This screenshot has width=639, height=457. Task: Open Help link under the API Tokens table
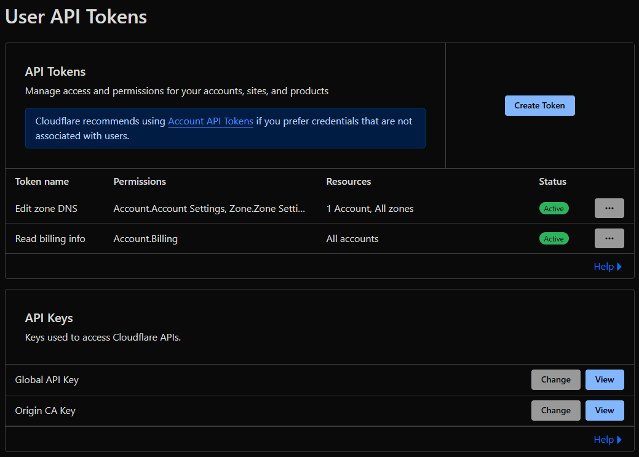(607, 267)
